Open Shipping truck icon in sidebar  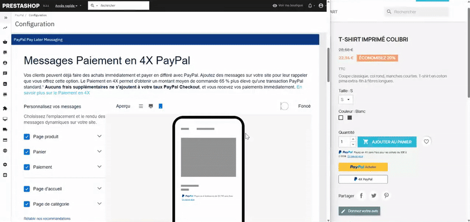(5, 129)
